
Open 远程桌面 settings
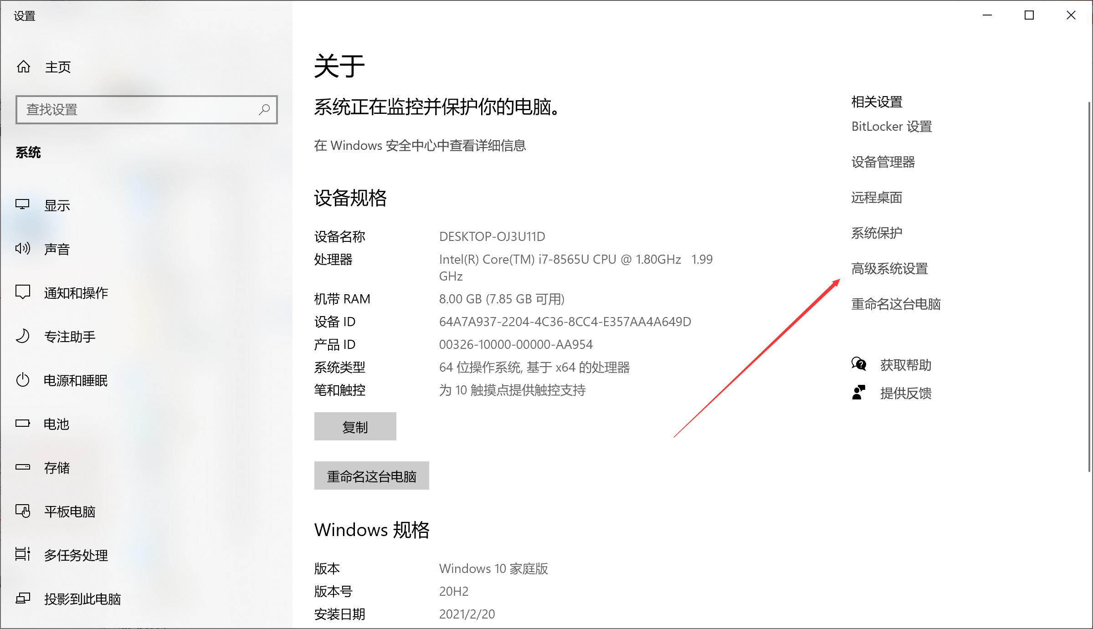click(x=876, y=198)
